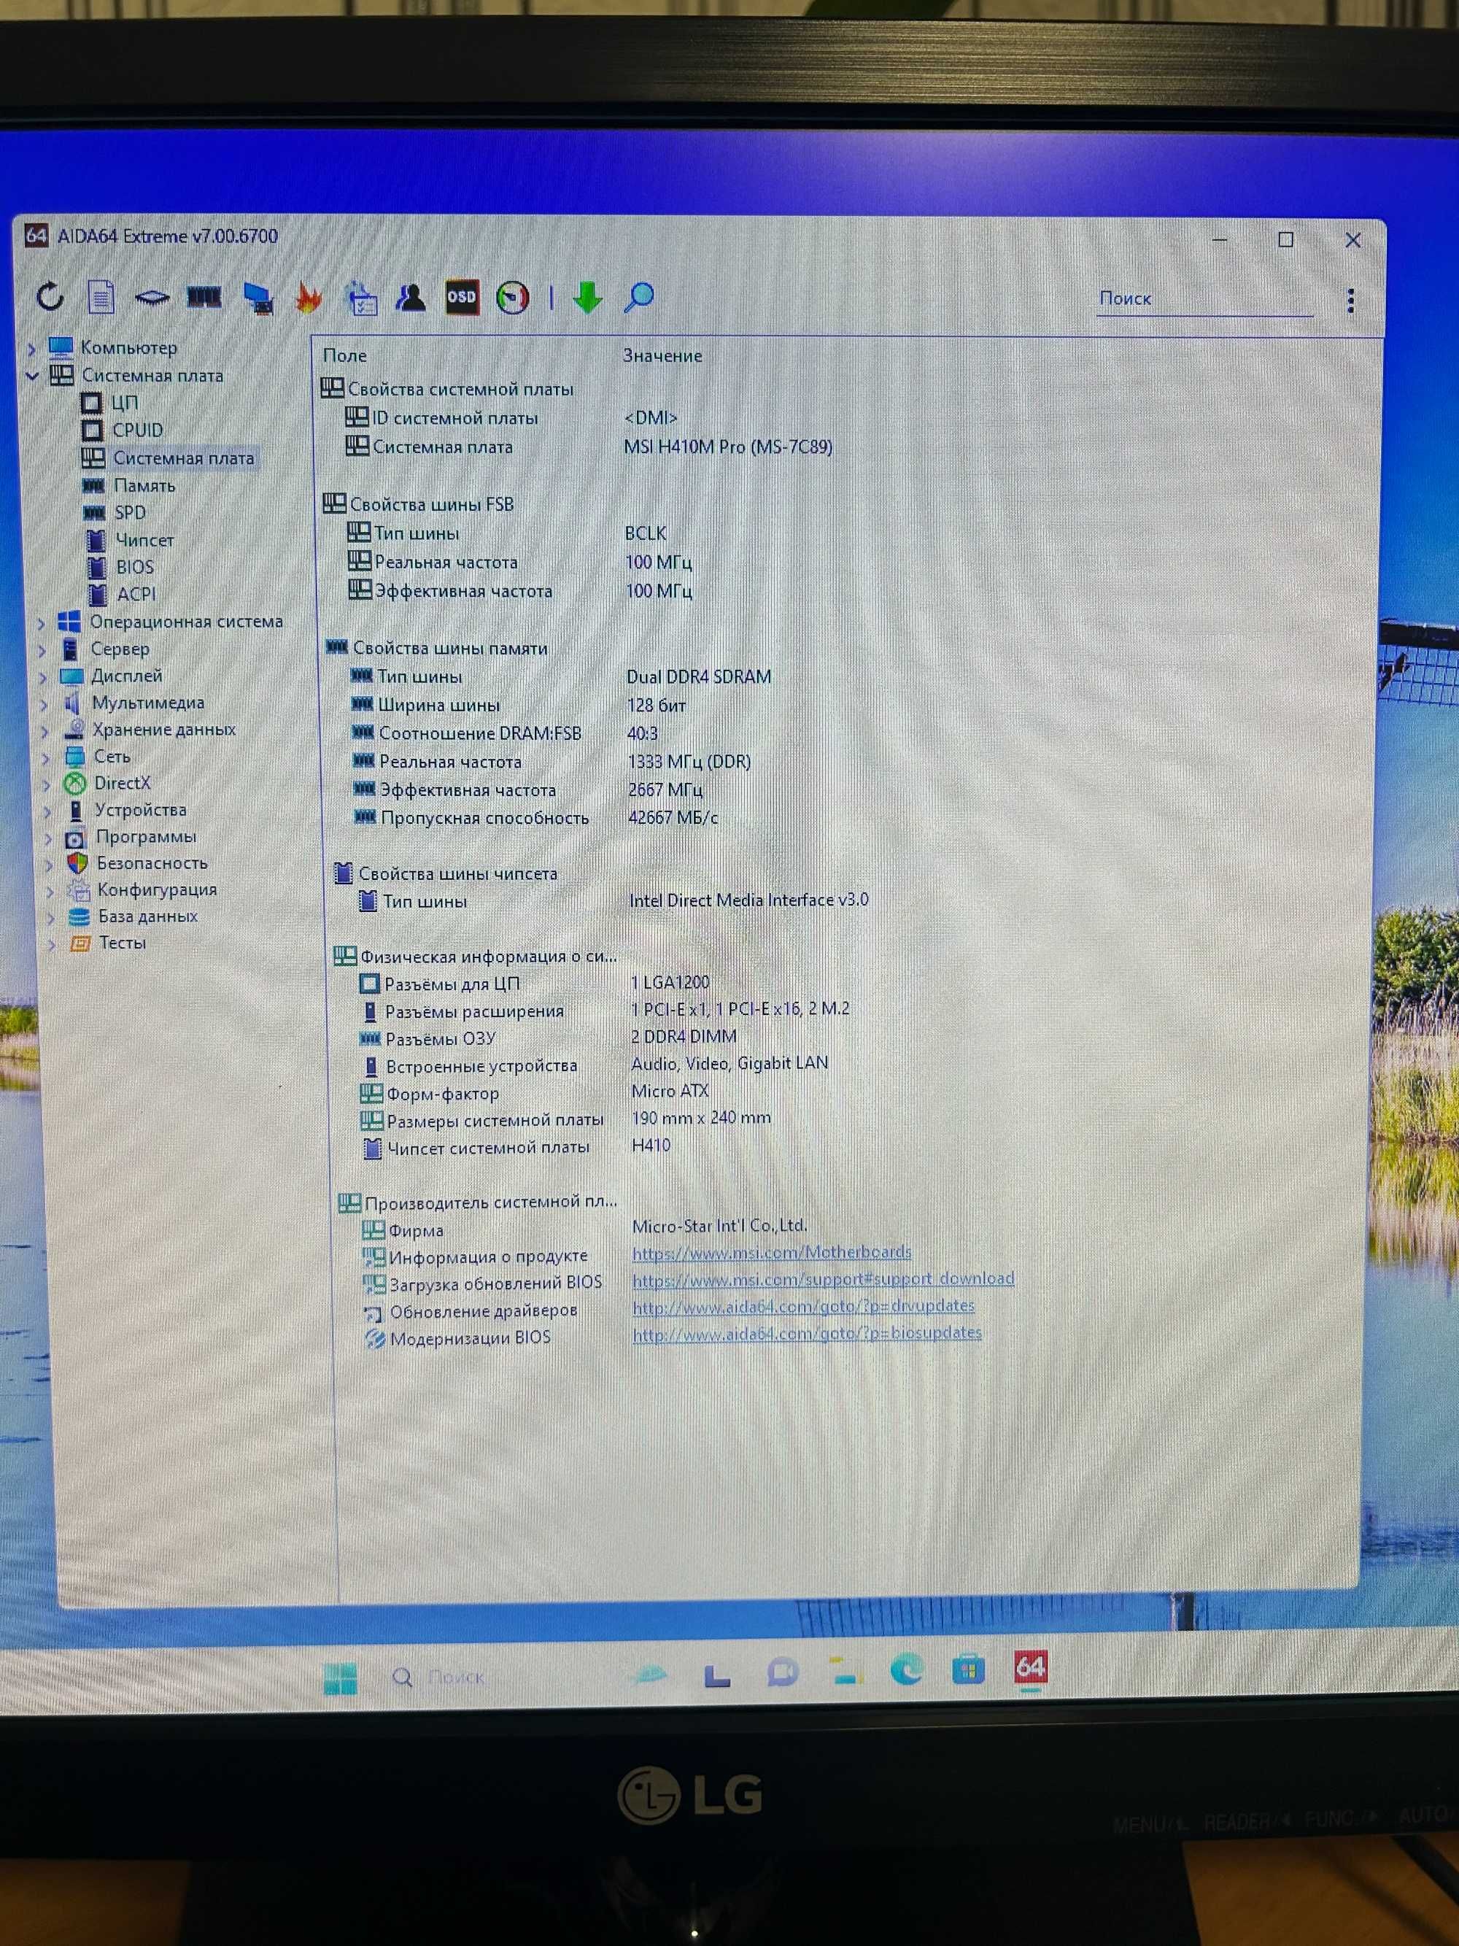Click the green download arrow icon
Screen dimensions: 1459x1946
[x=587, y=298]
